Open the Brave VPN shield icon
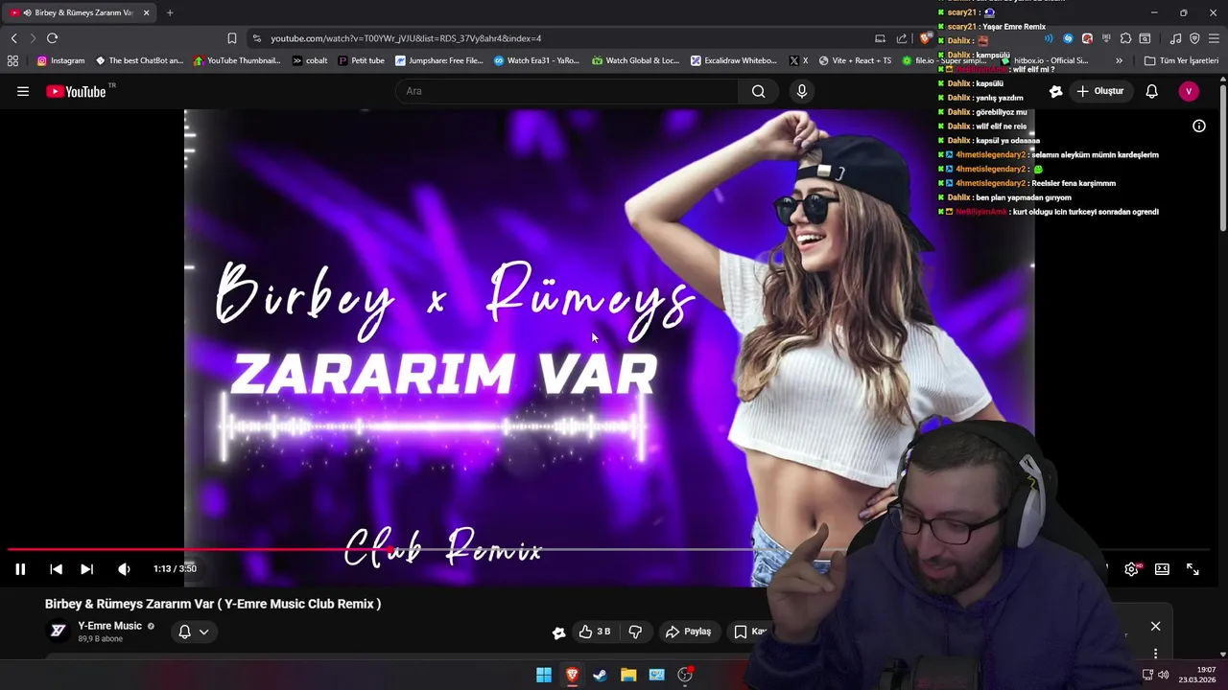This screenshot has height=690, width=1228. tap(1194, 38)
